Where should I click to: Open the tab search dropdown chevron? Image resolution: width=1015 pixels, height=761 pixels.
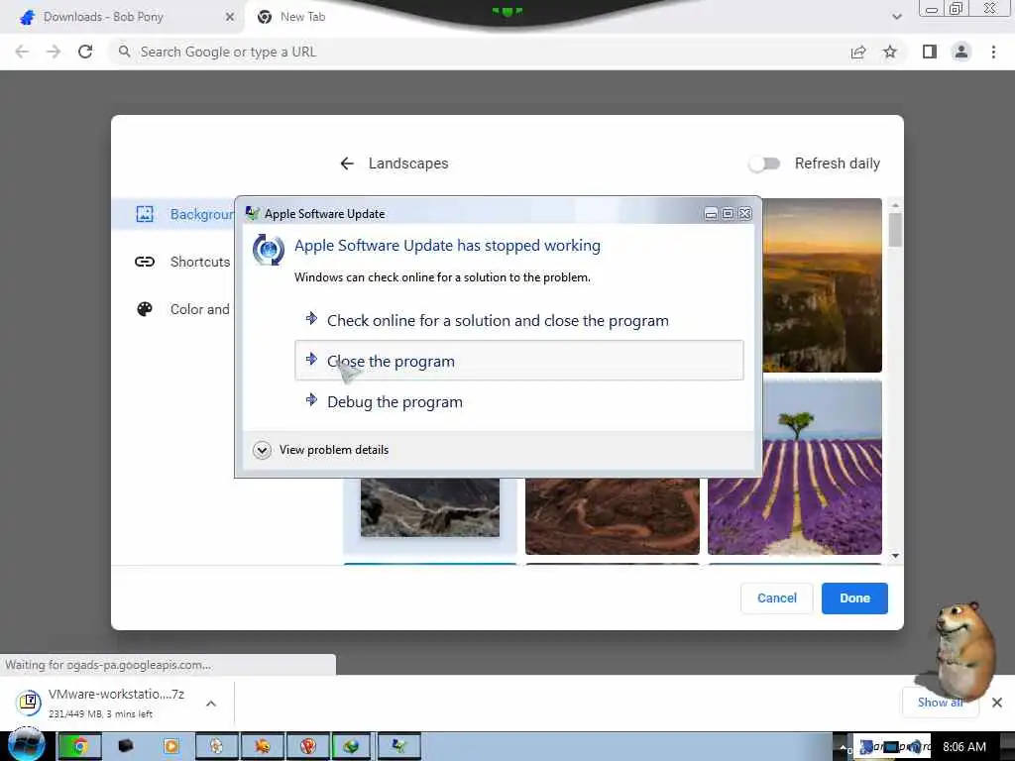896,17
